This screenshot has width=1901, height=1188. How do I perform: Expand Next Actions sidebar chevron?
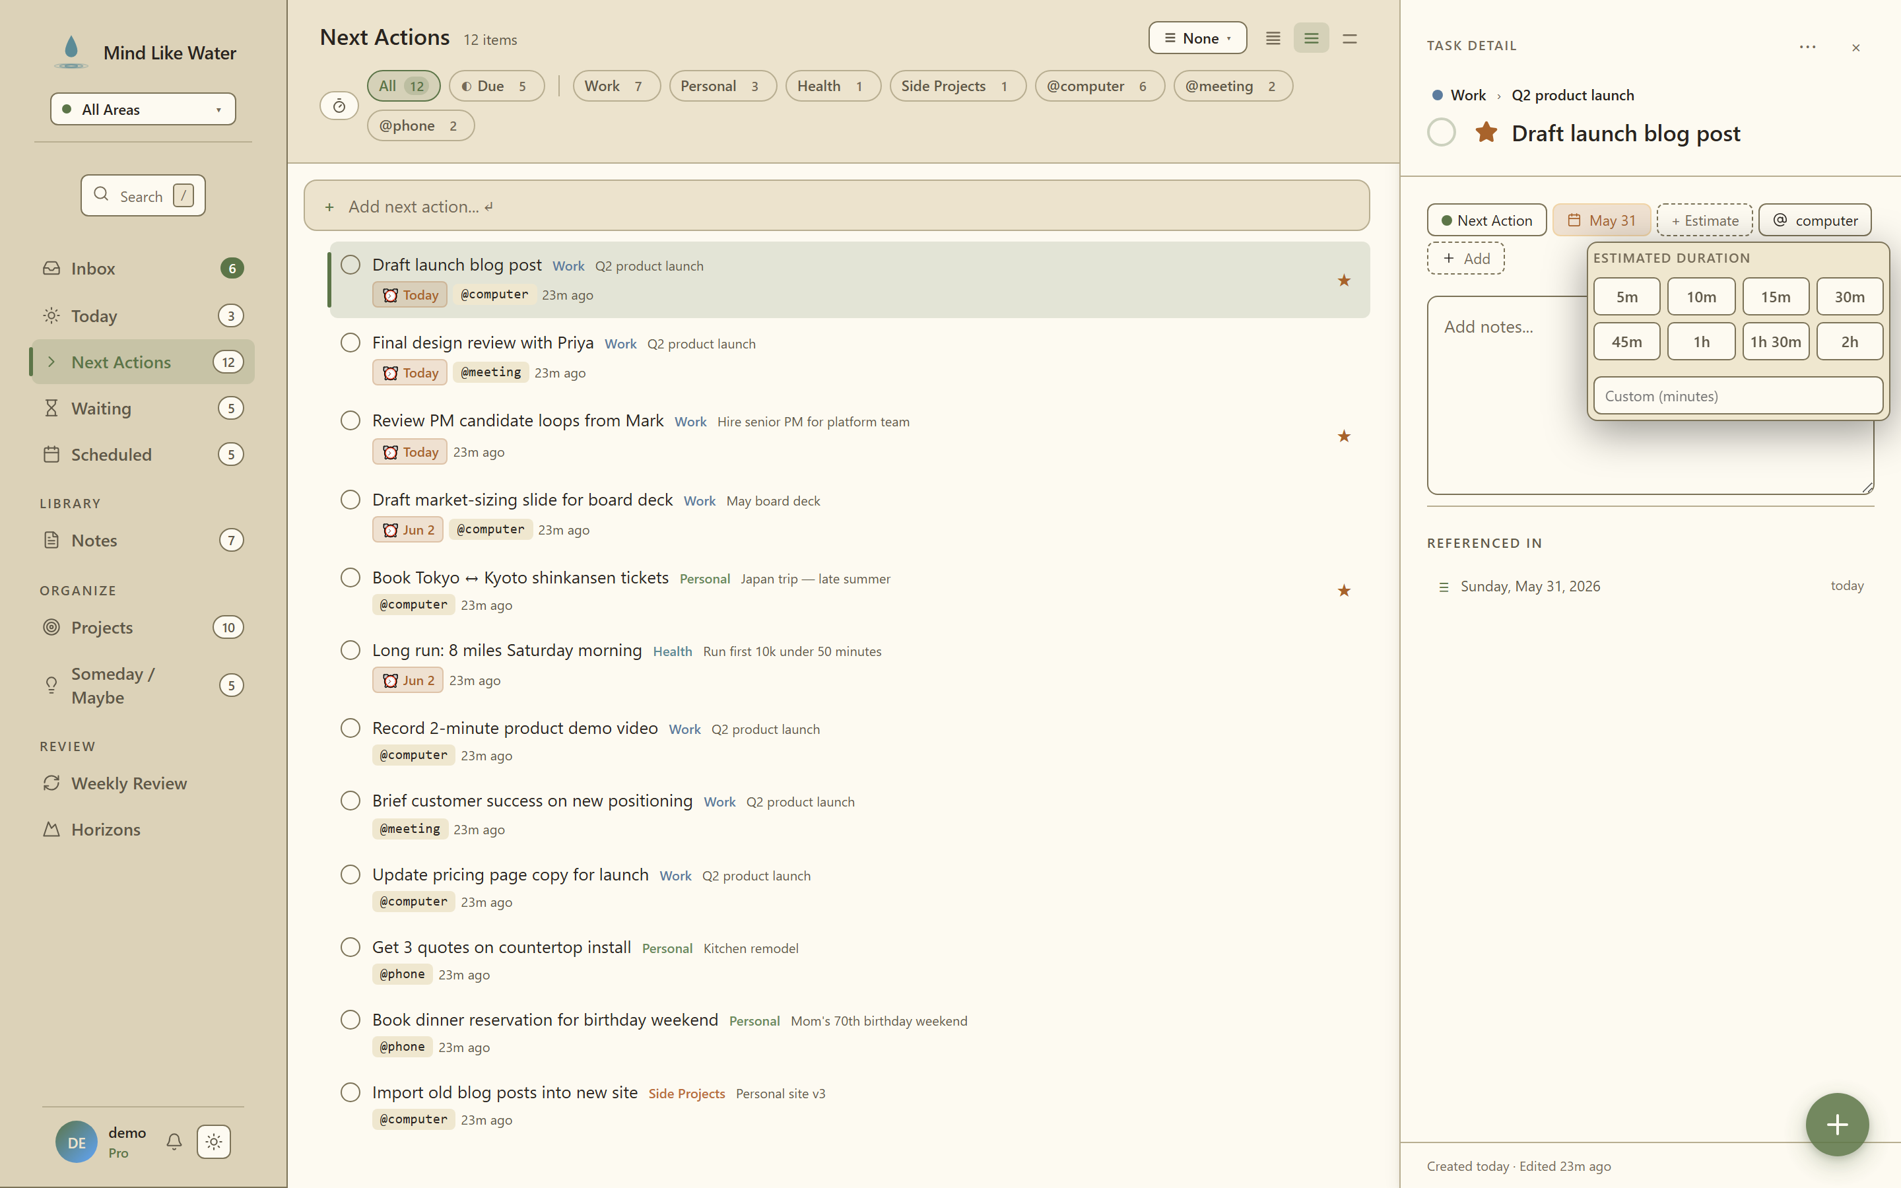51,362
